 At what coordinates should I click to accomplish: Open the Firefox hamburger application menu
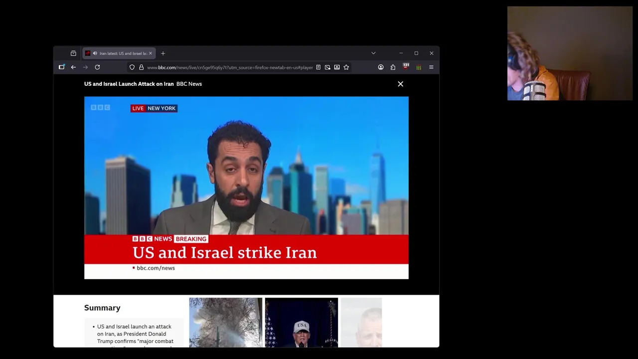pyautogui.click(x=431, y=67)
